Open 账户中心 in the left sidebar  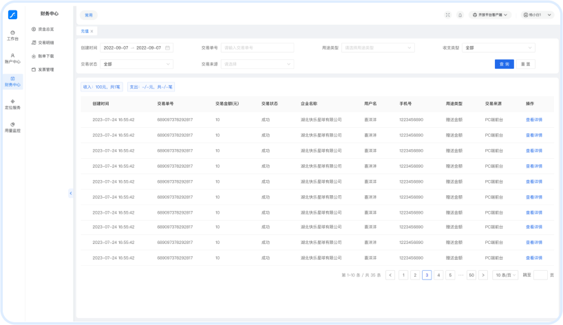click(x=12, y=58)
